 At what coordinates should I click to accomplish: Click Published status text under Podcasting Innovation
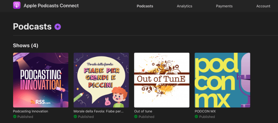25,117
